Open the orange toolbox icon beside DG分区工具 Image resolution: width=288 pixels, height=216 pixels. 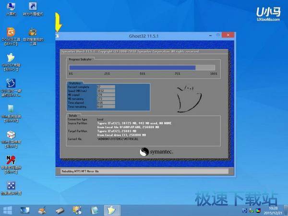coord(33,36)
